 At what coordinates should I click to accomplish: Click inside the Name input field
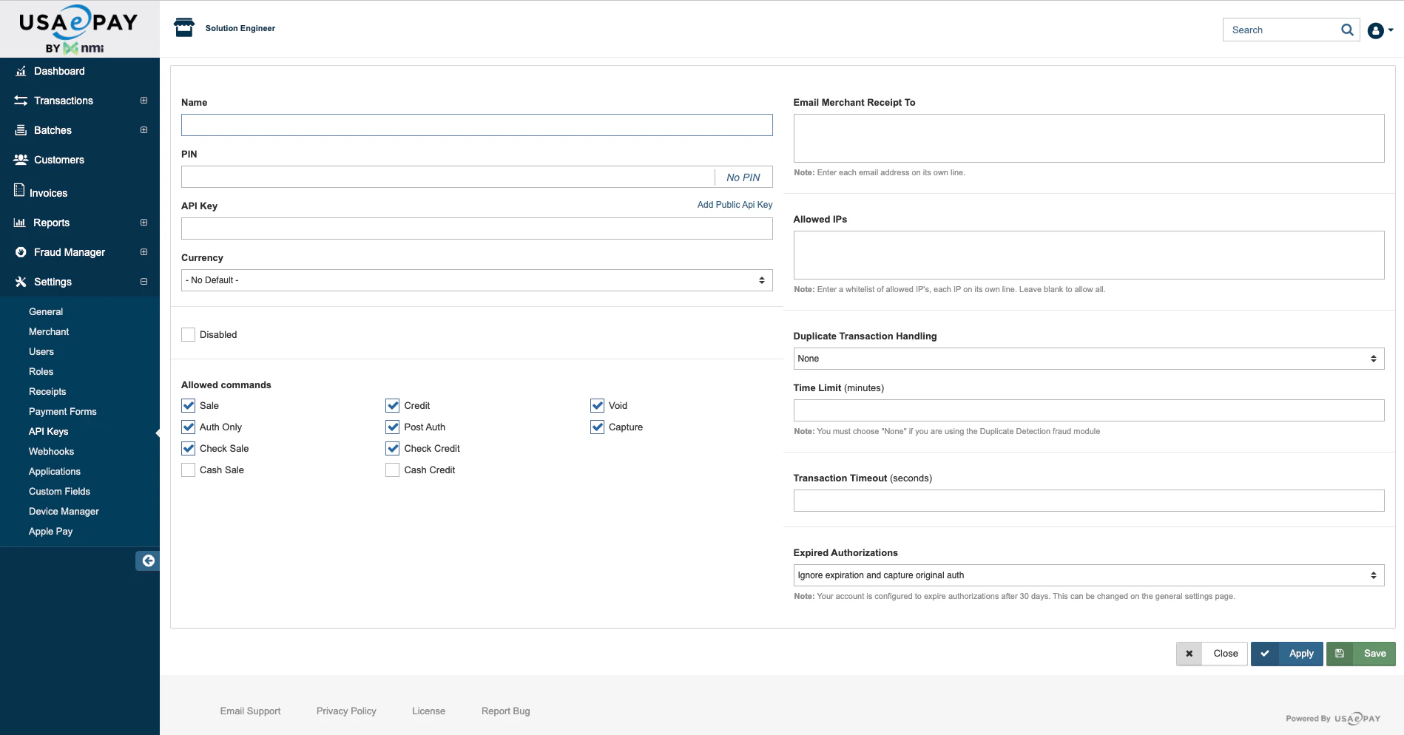pos(476,125)
